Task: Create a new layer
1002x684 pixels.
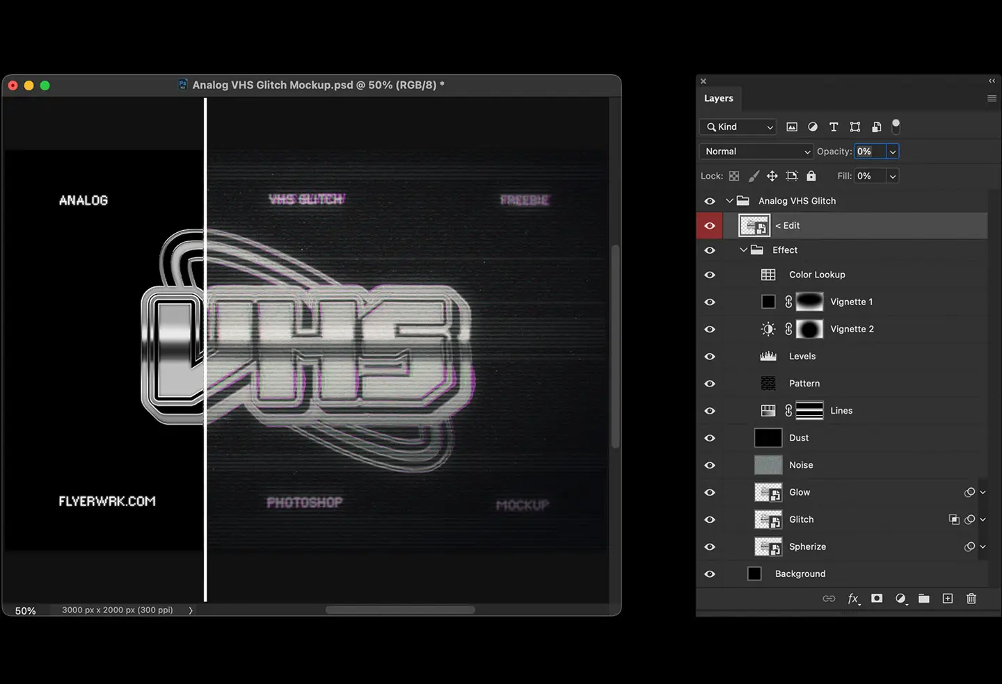Action: 947,598
